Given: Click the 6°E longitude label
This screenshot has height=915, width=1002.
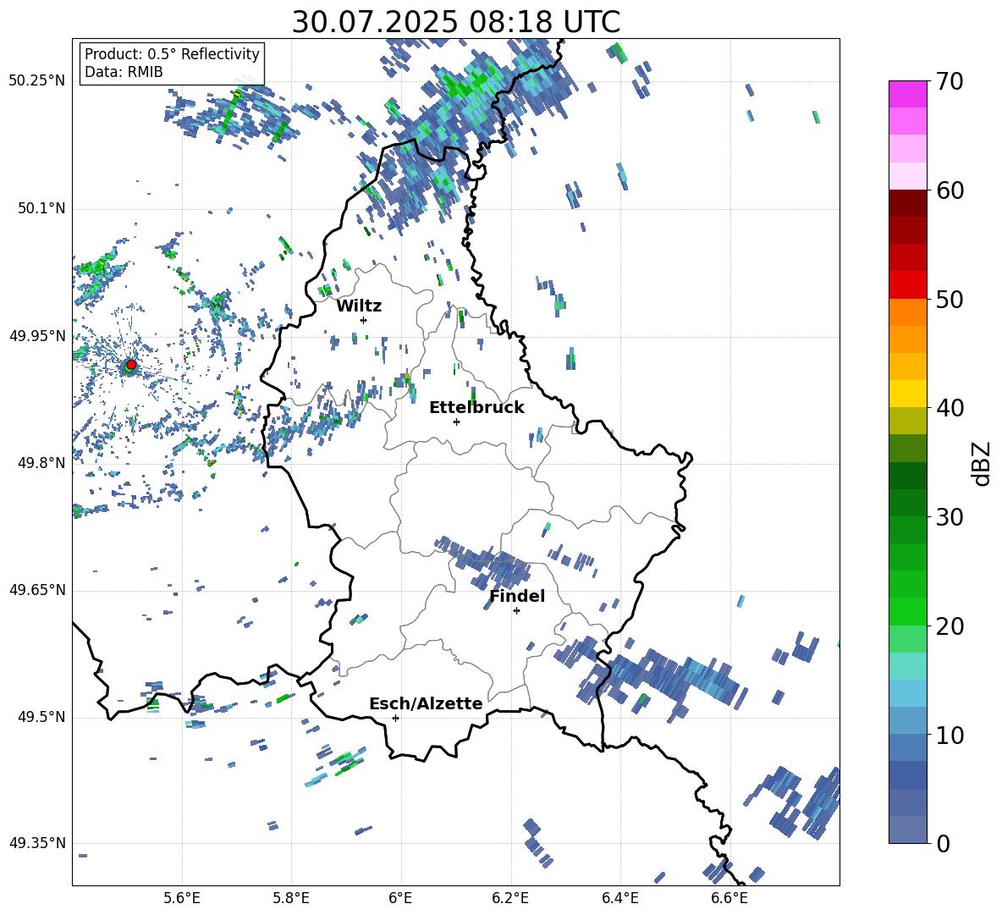Looking at the screenshot, I should [400, 898].
